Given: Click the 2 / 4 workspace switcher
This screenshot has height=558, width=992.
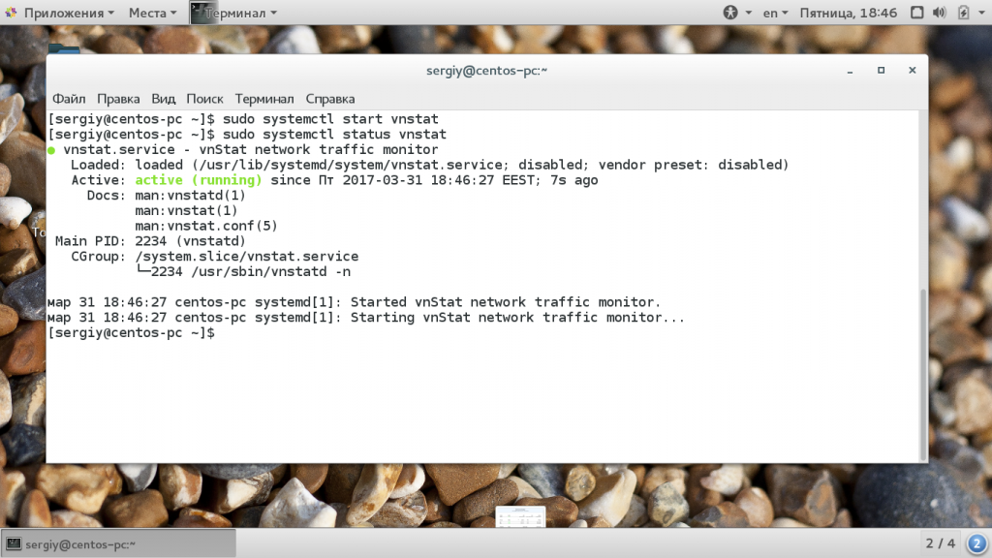Looking at the screenshot, I should pos(940,543).
